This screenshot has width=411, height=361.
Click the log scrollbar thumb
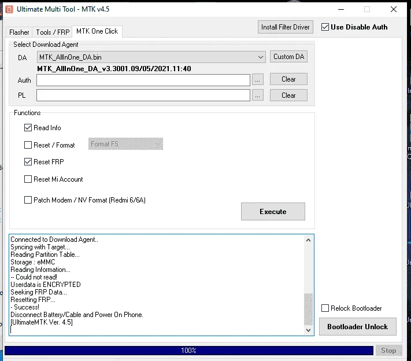(308, 309)
